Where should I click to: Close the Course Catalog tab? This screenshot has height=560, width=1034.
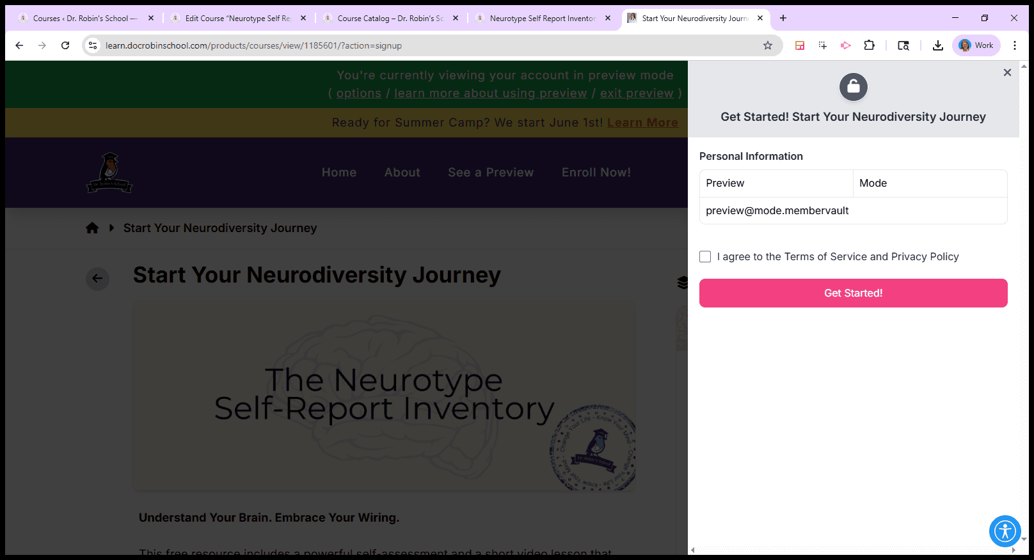click(456, 18)
